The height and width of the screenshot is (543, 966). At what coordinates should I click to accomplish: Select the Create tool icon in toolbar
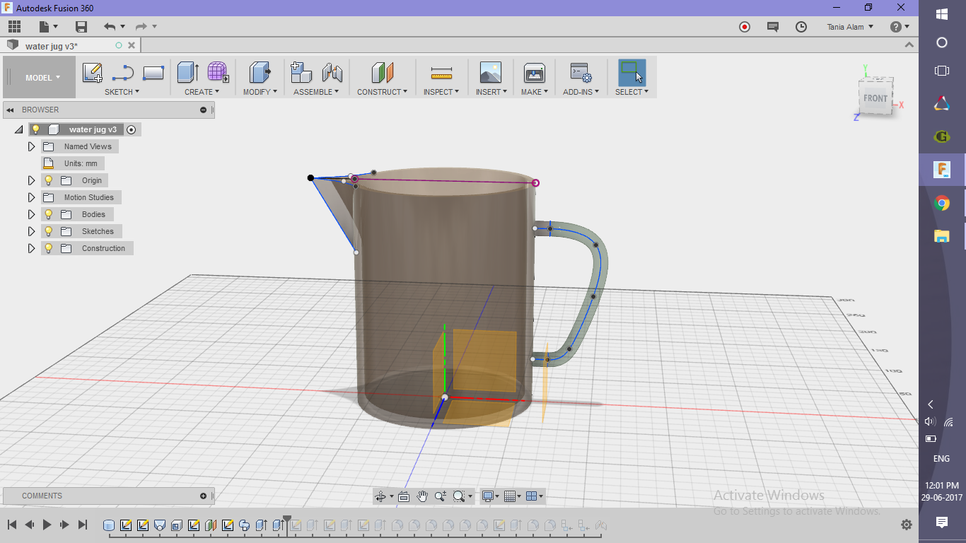tap(187, 72)
